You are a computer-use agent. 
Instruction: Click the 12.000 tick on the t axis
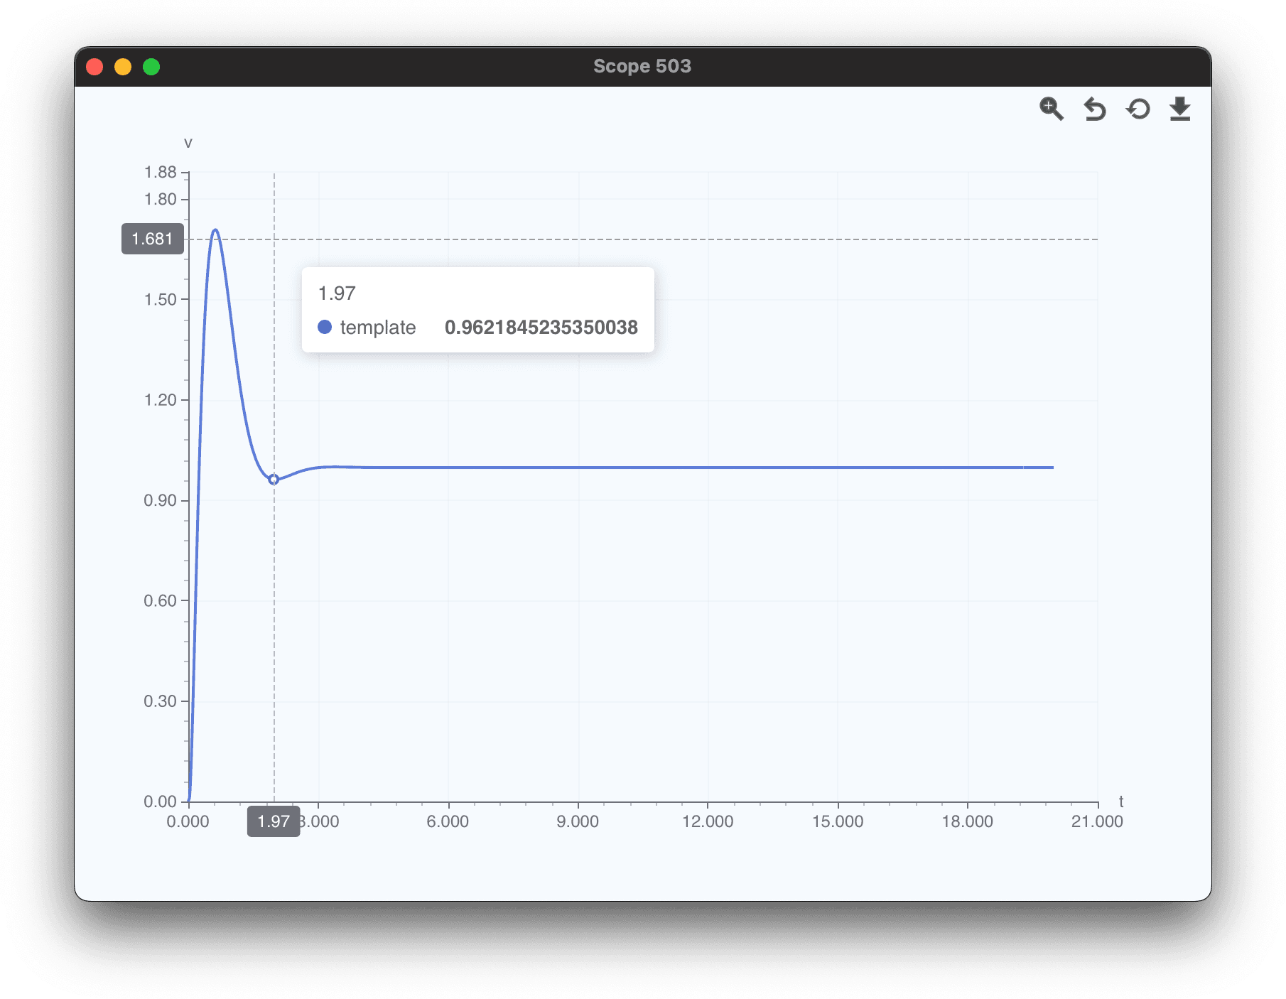[x=708, y=821]
